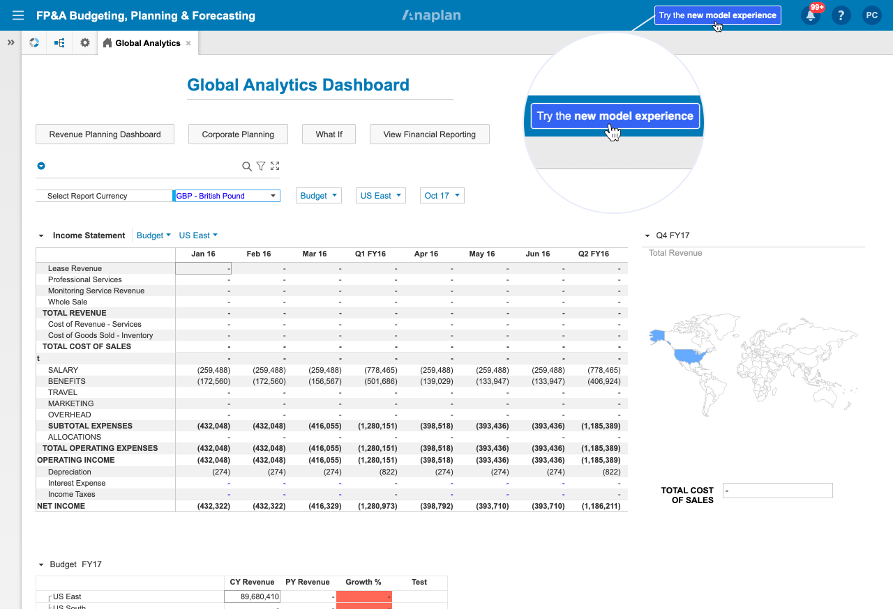The height and width of the screenshot is (609, 893).
Task: Click the CY Revenue column header
Action: click(x=252, y=582)
